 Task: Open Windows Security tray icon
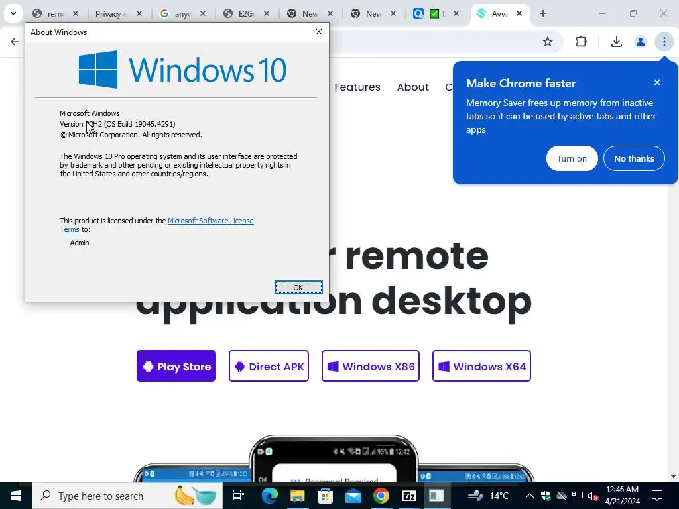coord(546,496)
